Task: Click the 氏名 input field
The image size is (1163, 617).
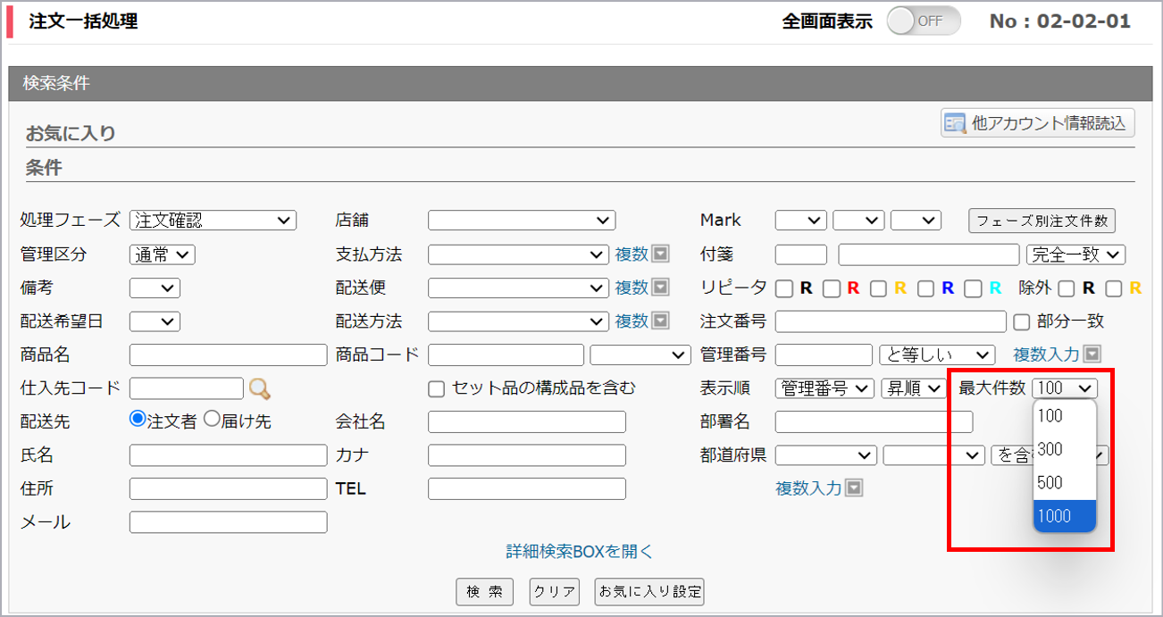Action: coord(229,455)
